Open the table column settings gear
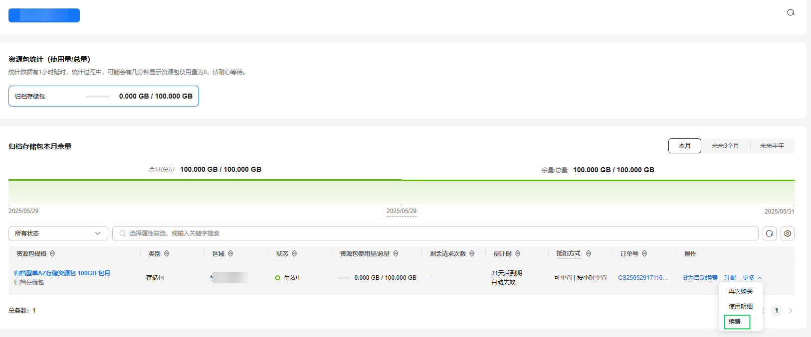 click(x=788, y=233)
